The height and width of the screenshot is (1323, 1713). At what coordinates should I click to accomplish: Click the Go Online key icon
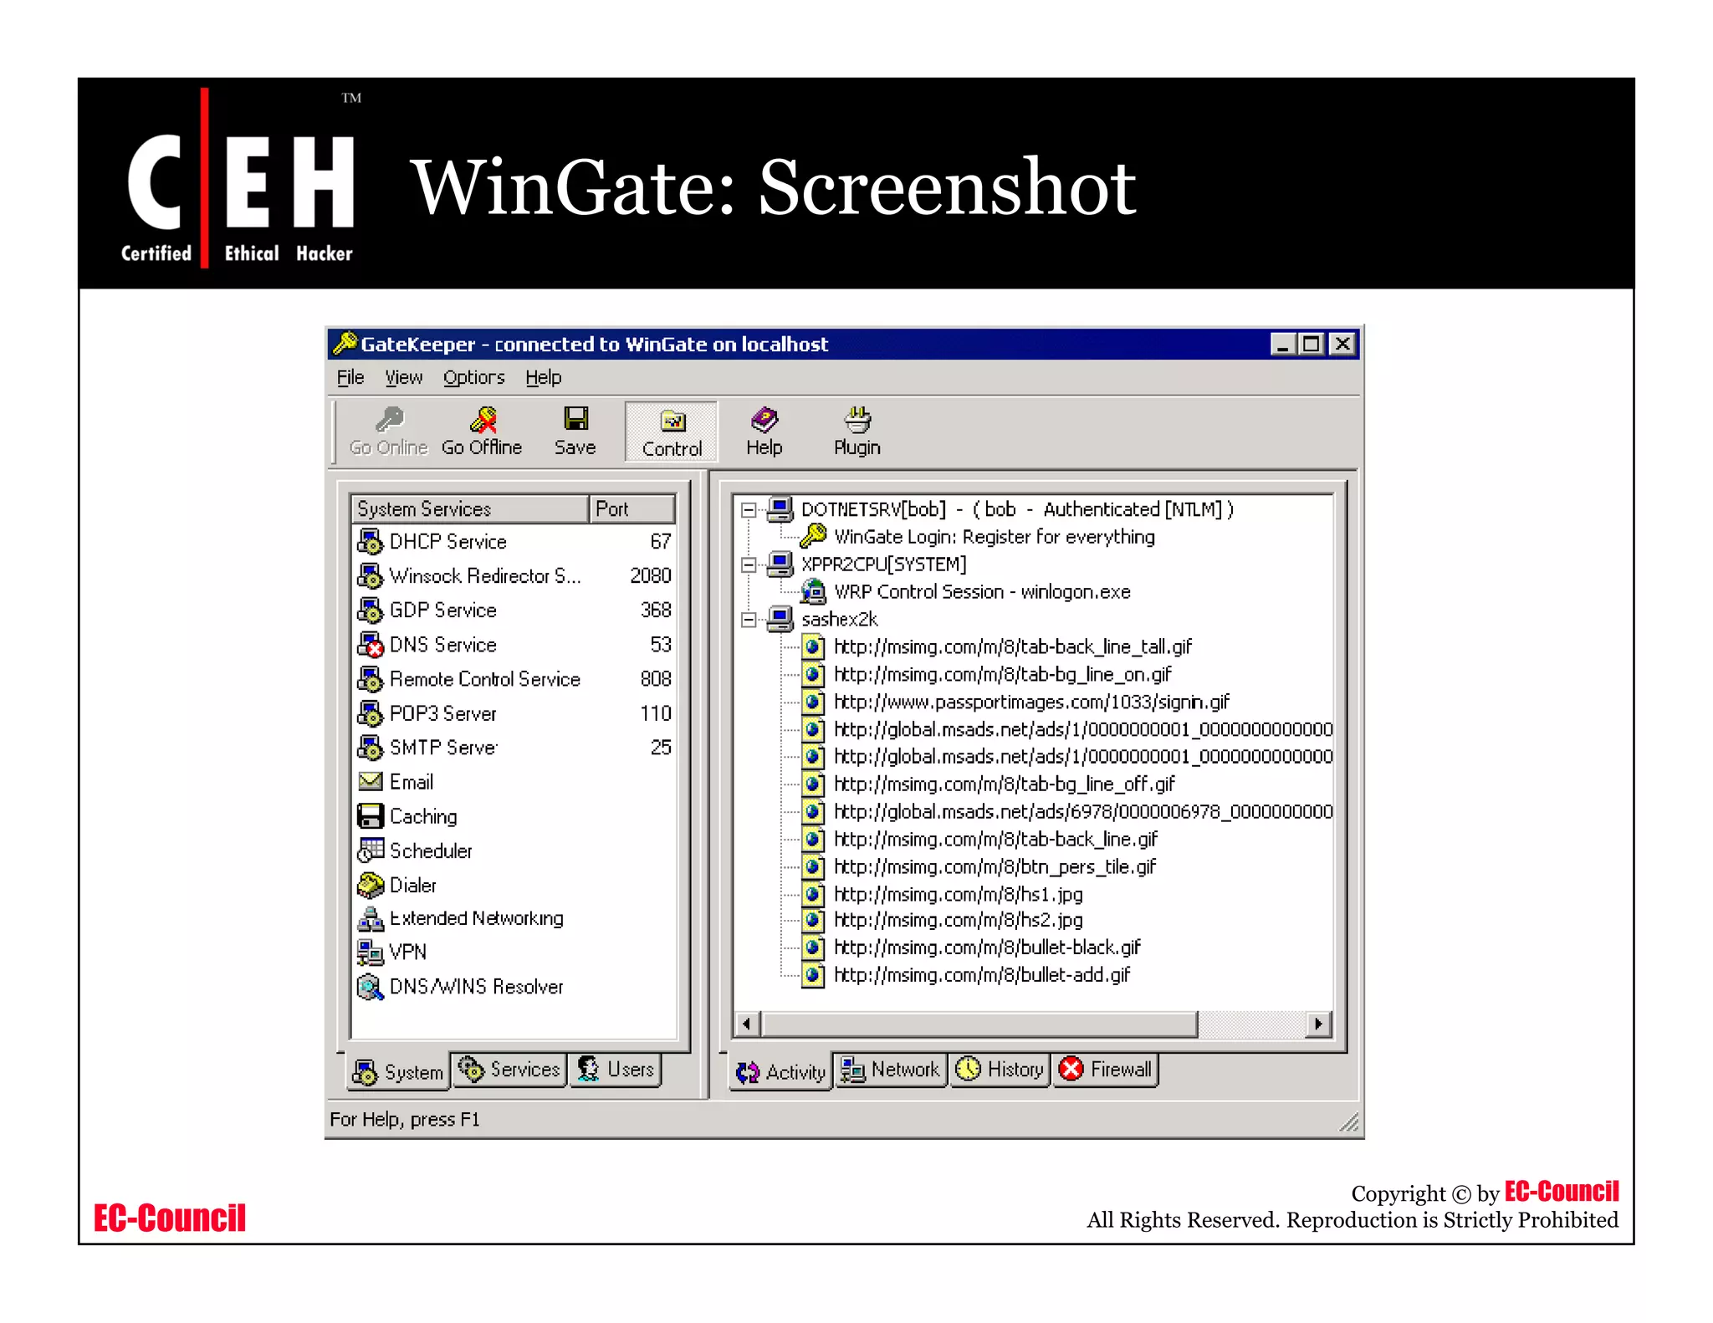[x=389, y=419]
